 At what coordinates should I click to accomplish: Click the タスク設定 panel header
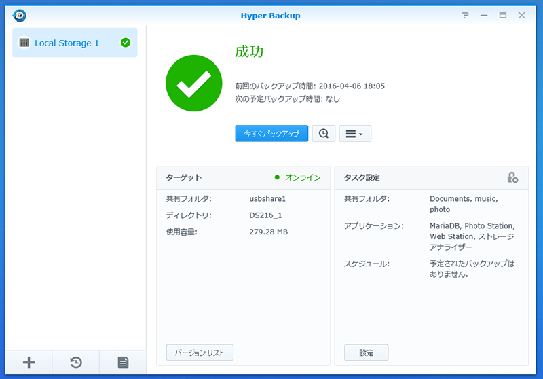coord(432,178)
